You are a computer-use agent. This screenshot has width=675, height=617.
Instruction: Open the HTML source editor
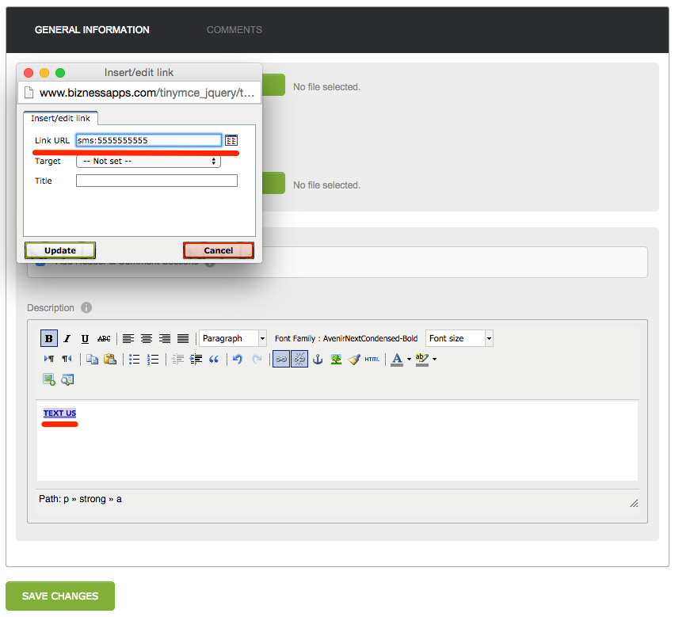click(372, 359)
